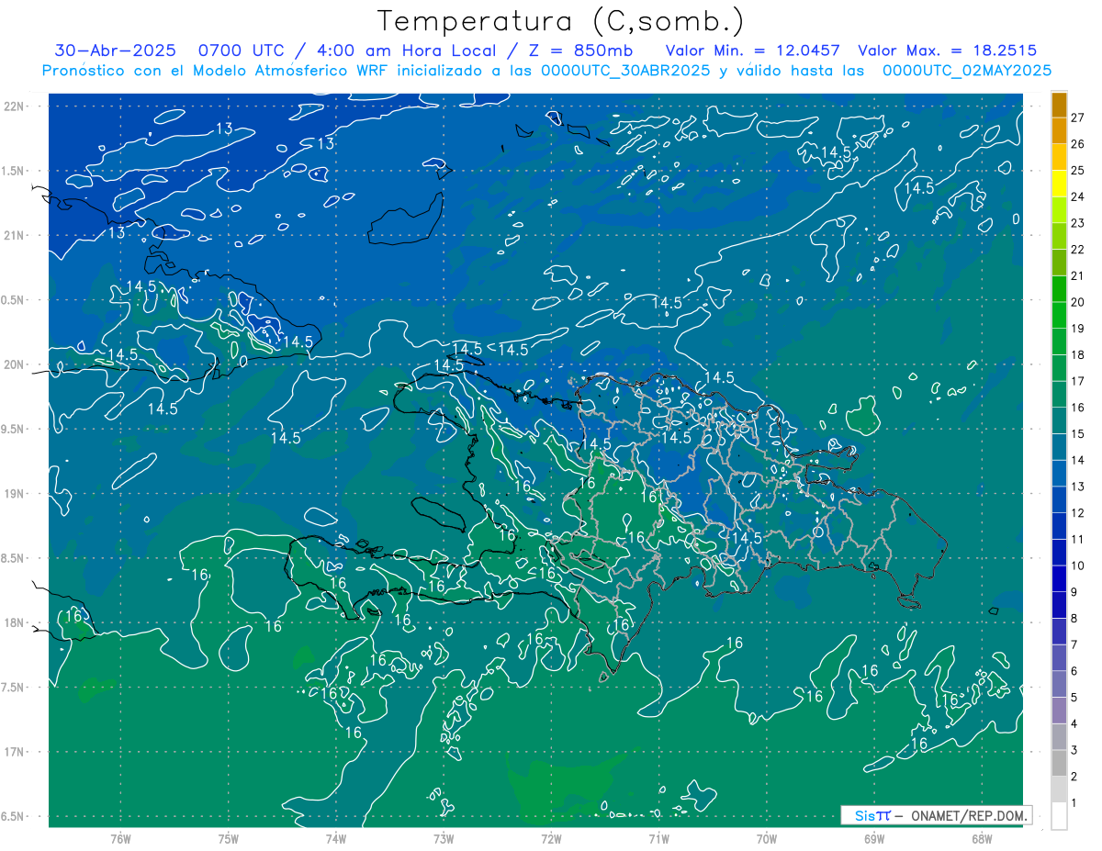Select the date text 30-Abr-2025
Image resolution: width=1102 pixels, height=851 pixels.
click(x=115, y=50)
